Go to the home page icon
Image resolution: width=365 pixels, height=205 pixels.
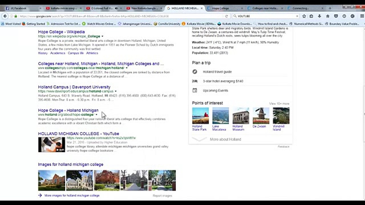click(328, 16)
